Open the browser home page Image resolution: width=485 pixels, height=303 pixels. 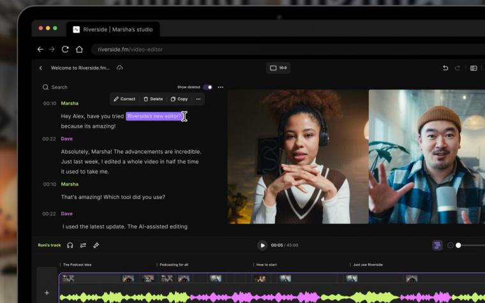click(79, 49)
